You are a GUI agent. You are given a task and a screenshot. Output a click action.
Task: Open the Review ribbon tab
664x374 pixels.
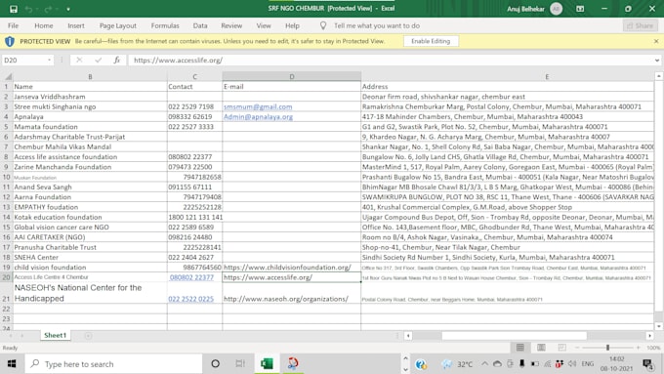click(x=231, y=25)
